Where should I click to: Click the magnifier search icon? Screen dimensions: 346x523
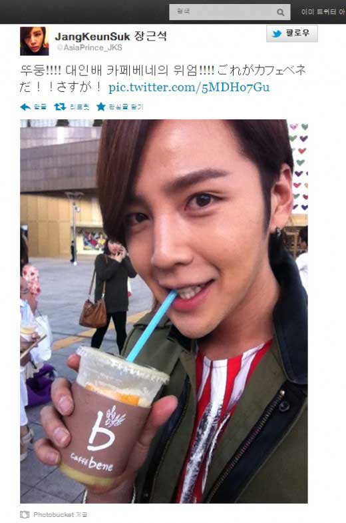[280, 13]
